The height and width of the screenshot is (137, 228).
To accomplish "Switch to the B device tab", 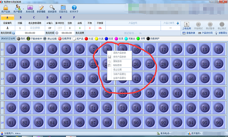I will pyautogui.click(x=20, y=18).
